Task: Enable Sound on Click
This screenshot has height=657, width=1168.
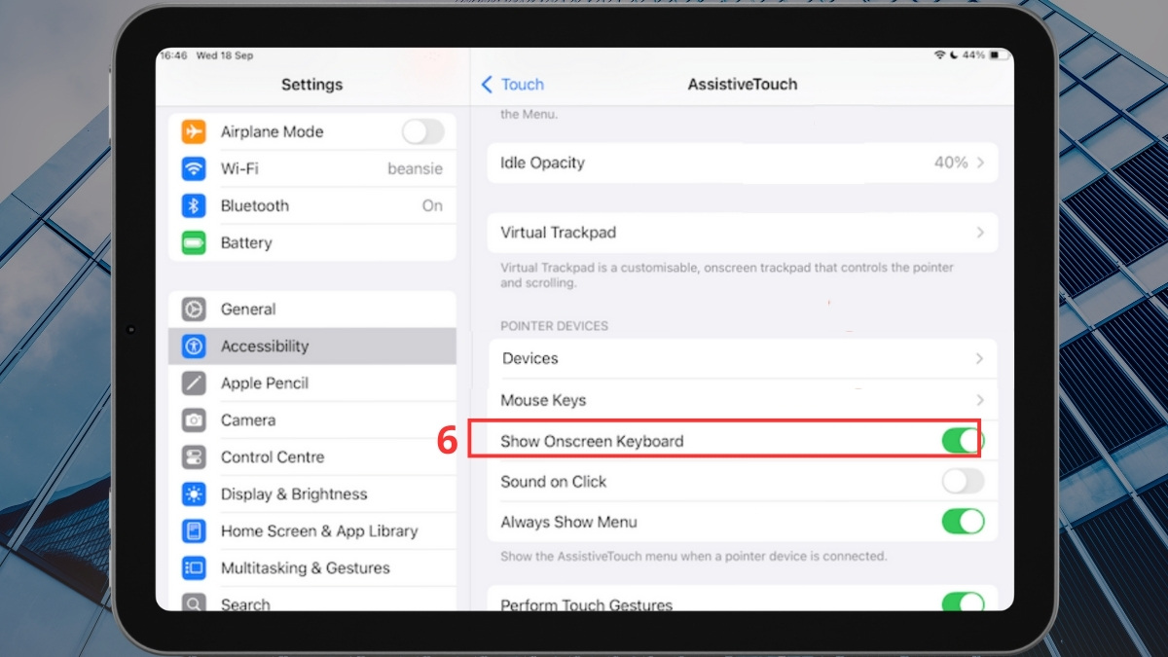Action: point(964,481)
